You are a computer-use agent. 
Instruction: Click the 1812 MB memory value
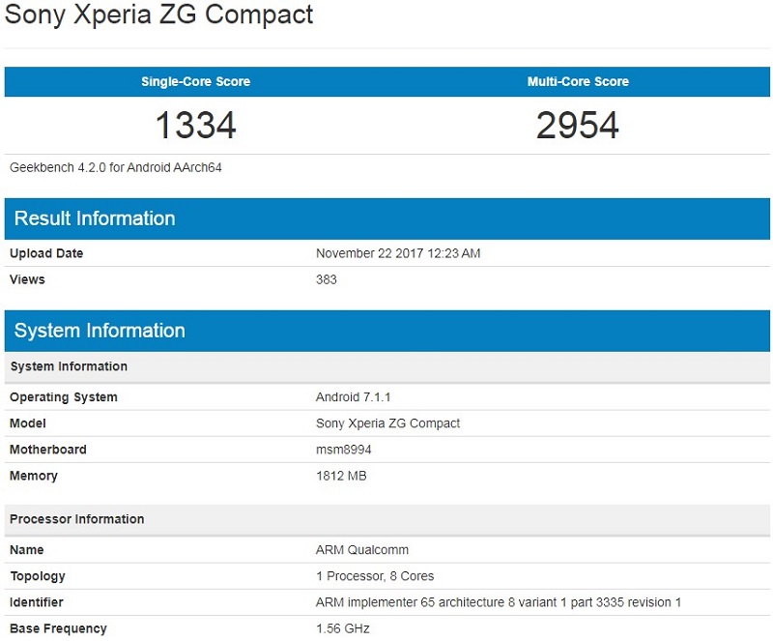pyautogui.click(x=341, y=476)
